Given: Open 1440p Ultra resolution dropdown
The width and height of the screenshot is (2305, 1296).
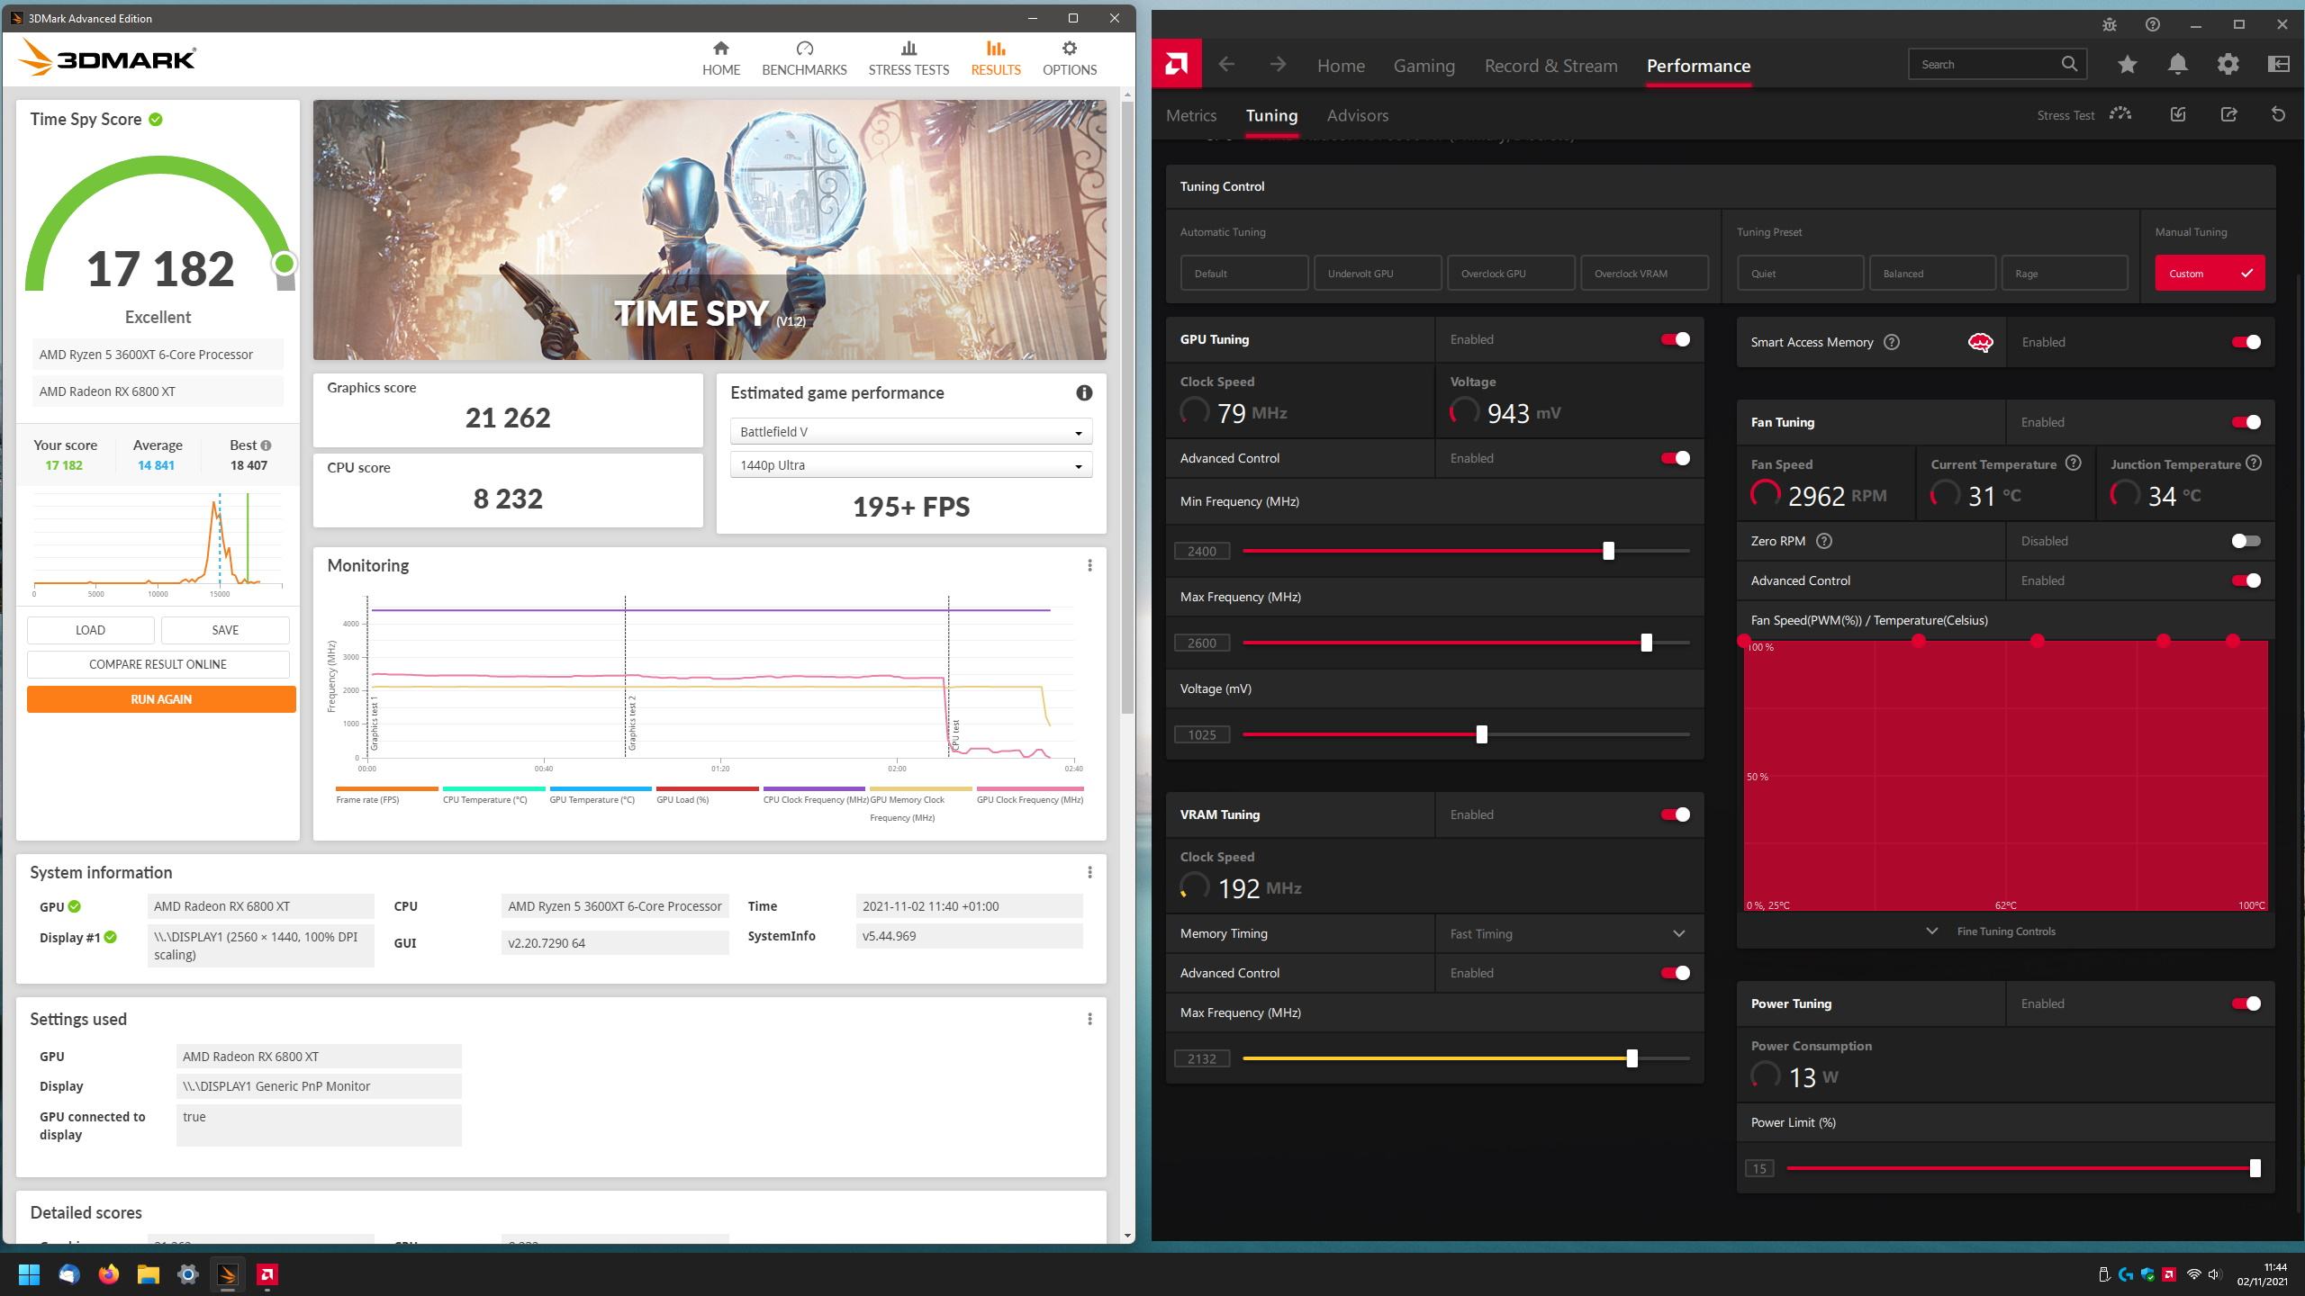Looking at the screenshot, I should click(911, 465).
